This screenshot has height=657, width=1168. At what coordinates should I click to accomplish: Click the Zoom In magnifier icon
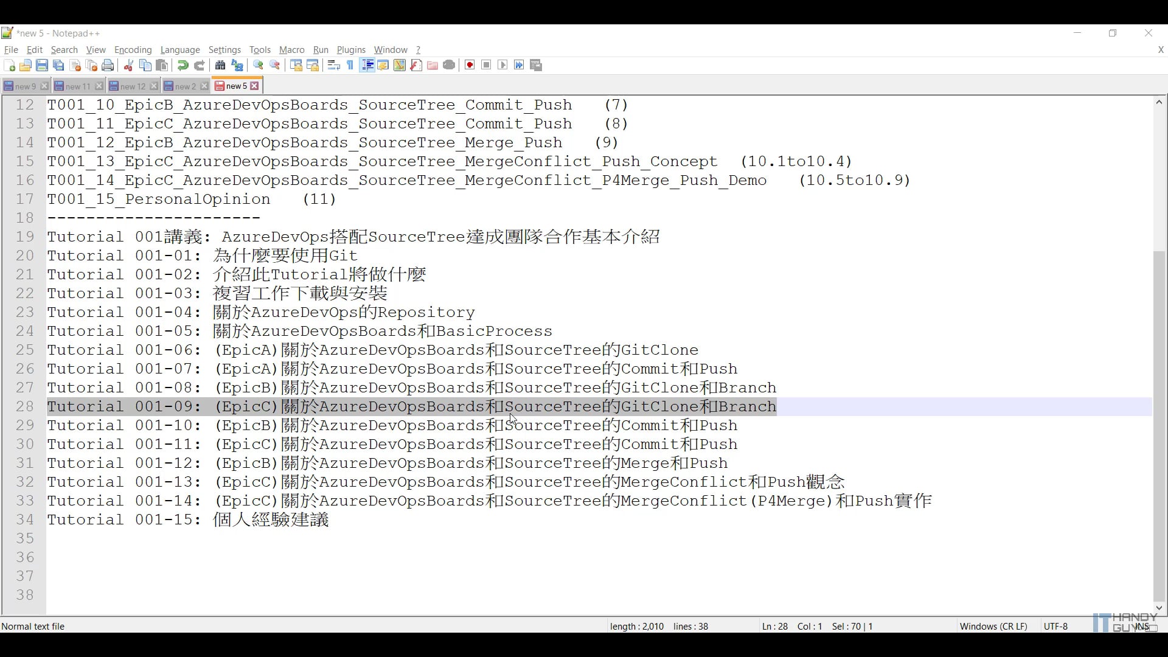pos(257,65)
